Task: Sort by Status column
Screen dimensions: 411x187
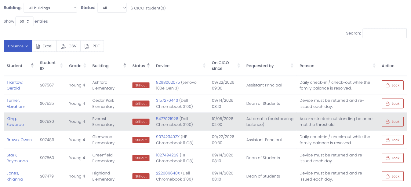Action: click(x=141, y=66)
